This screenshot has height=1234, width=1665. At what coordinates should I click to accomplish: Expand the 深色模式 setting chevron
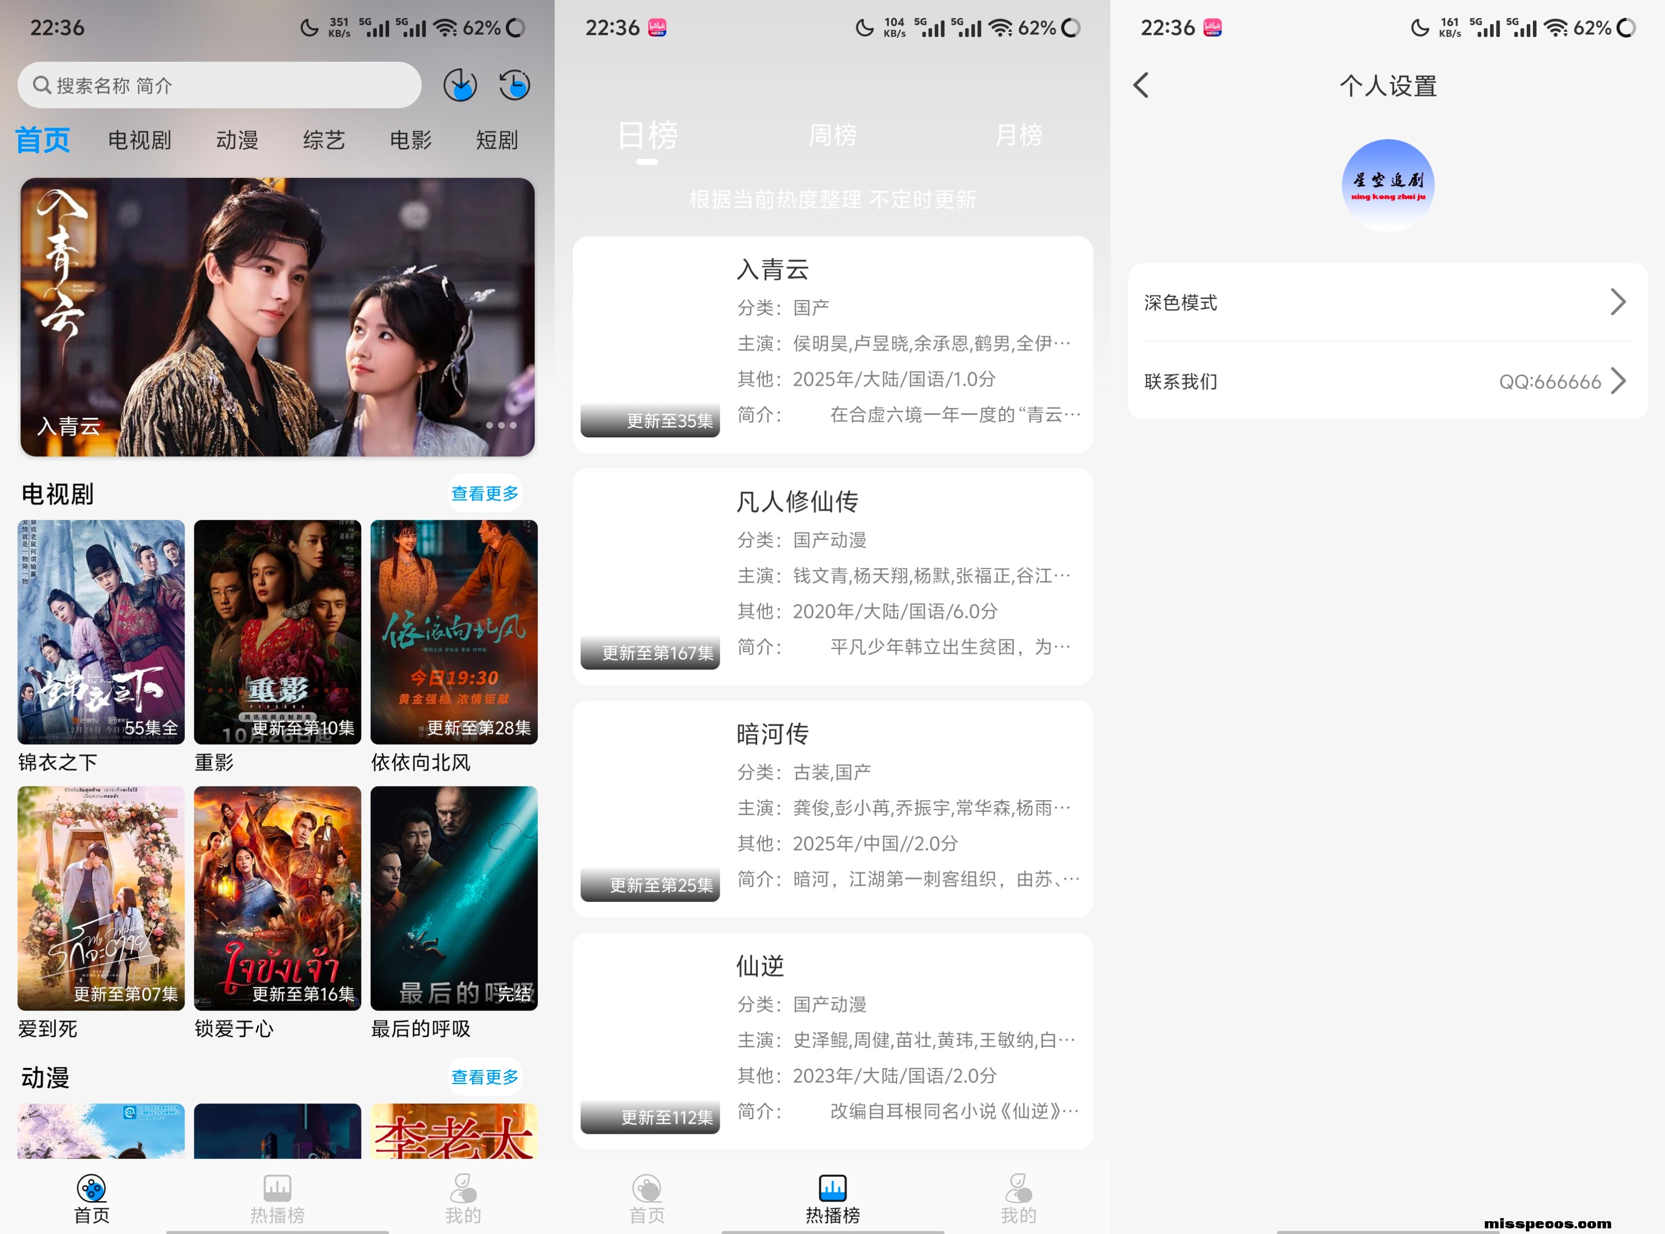1617,302
